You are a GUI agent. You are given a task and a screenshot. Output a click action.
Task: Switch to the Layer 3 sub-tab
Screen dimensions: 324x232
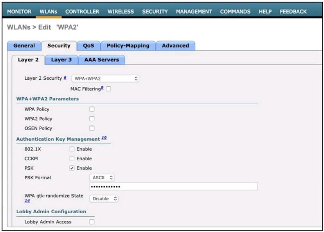61,60
